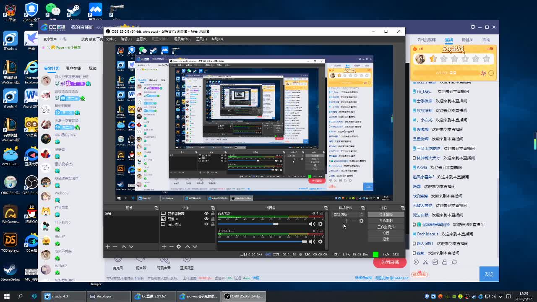This screenshot has height=302, width=537.
Task: Switch to the 用户在线 tab
Action: tap(73, 68)
